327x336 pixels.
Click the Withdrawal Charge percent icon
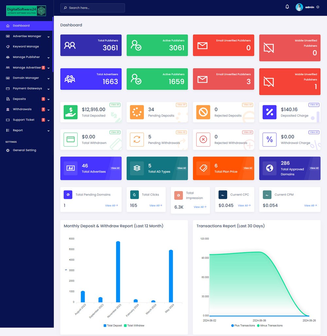tap(269, 140)
